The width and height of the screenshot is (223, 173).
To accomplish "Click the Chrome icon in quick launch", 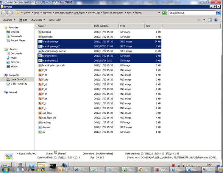I will [38, 170].
